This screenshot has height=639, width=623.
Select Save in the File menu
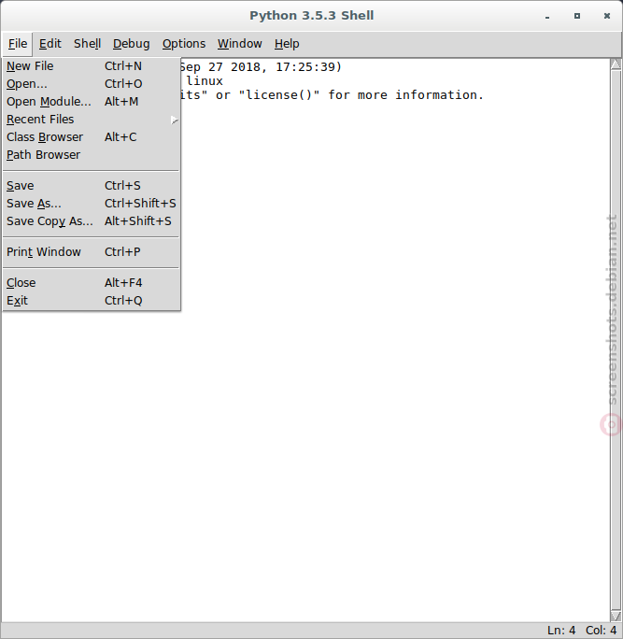(x=92, y=186)
